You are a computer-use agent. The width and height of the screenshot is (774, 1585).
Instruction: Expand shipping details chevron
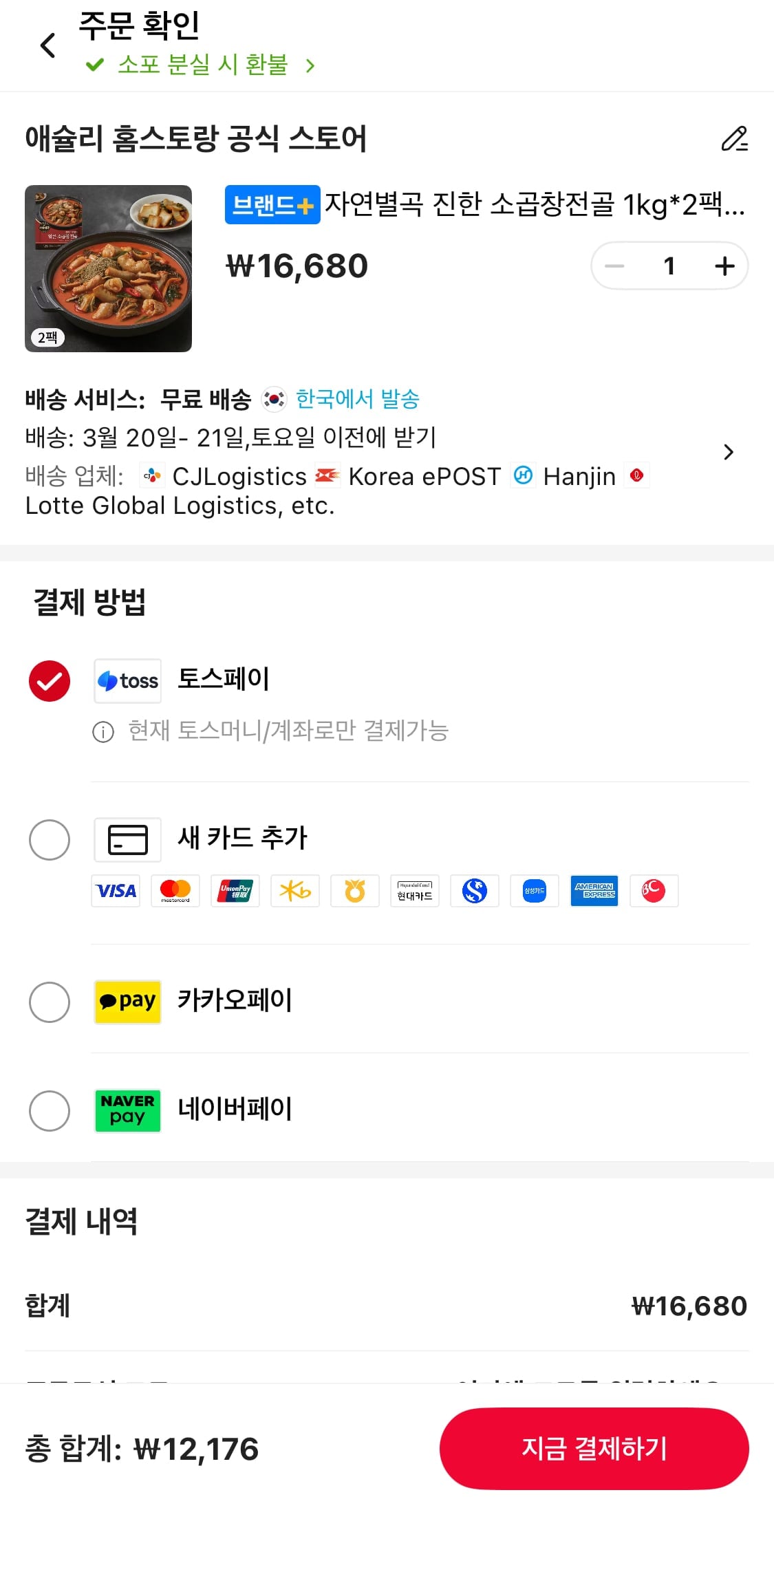coord(729,452)
